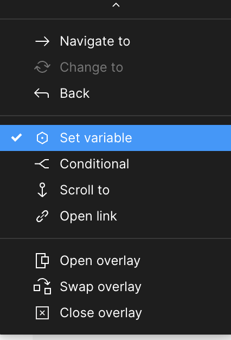The width and height of the screenshot is (231, 340).
Task: Choose the Swap overlay entry
Action: (x=116, y=287)
